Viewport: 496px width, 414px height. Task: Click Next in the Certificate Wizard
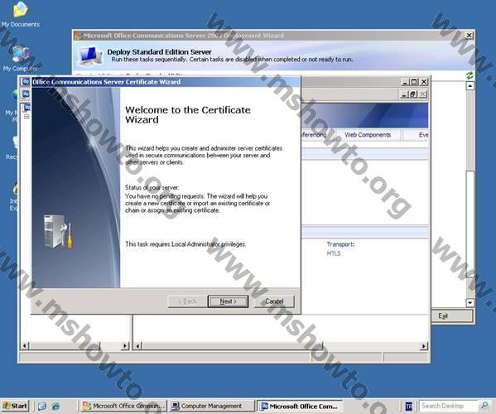228,301
